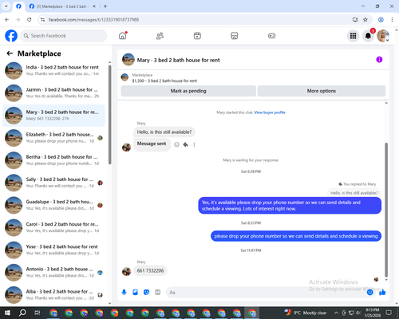View site information icon in address bar
The width and height of the screenshot is (399, 319).
pyautogui.click(x=42, y=19)
